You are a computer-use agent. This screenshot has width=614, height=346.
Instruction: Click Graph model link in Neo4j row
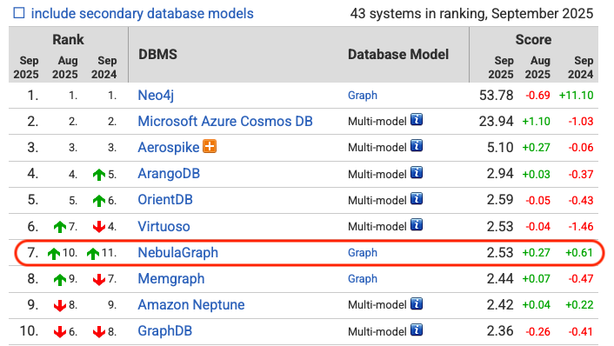coord(363,96)
